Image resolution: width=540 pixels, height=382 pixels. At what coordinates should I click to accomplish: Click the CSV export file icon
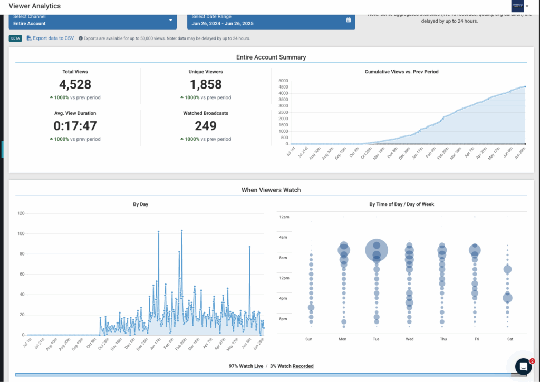(29, 38)
